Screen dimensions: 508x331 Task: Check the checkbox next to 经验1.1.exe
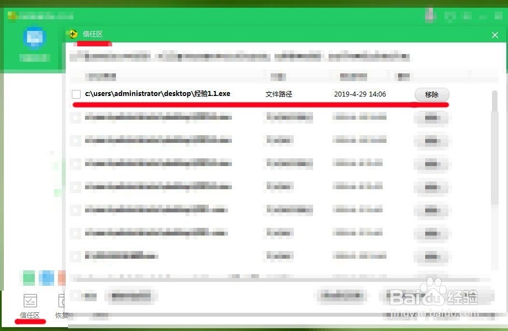76,94
